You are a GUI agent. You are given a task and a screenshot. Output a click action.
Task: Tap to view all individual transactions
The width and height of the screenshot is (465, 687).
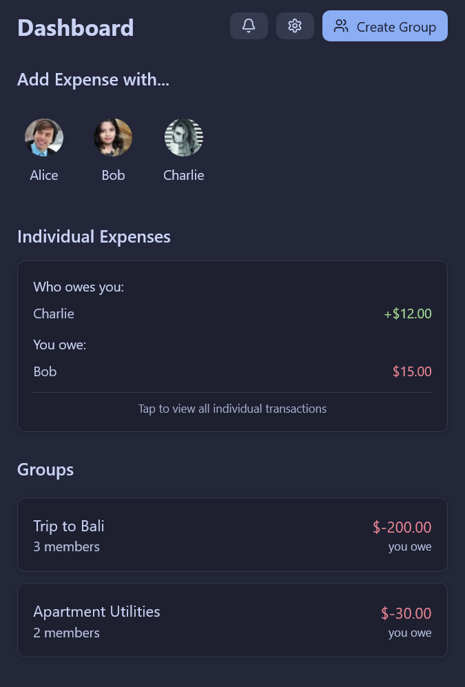pyautogui.click(x=232, y=409)
